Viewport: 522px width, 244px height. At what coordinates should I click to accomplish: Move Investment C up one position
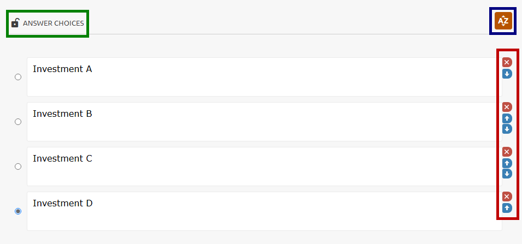point(507,163)
